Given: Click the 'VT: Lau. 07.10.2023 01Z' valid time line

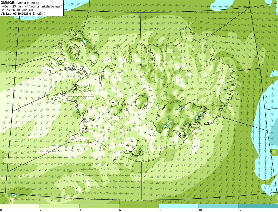Looking at the screenshot, I should pyautogui.click(x=23, y=14).
